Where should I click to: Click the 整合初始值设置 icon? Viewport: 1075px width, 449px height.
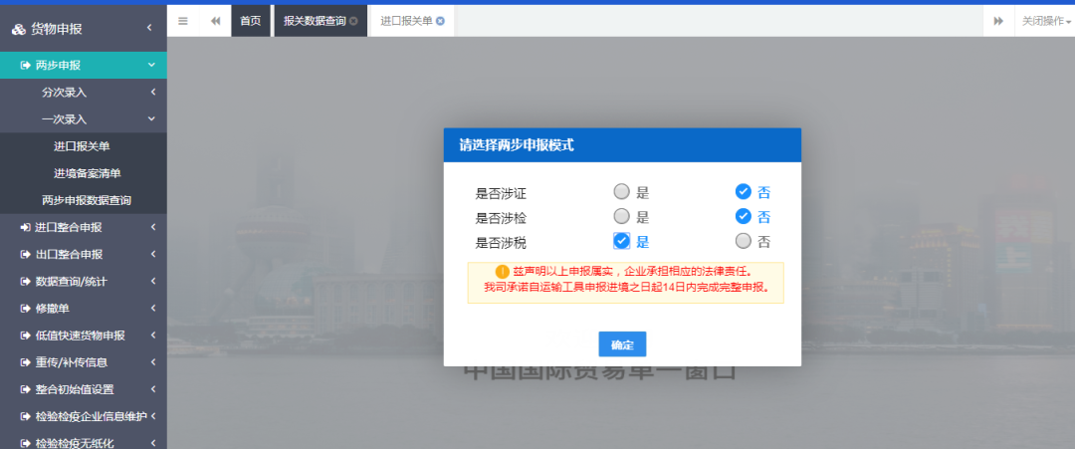click(x=25, y=389)
